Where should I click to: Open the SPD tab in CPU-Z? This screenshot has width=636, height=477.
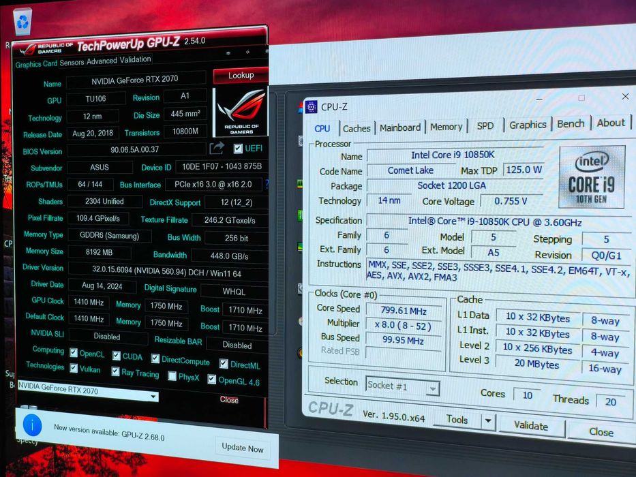click(x=485, y=125)
